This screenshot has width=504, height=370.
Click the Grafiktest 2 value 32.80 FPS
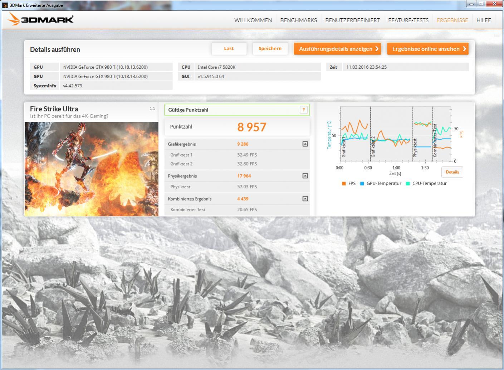click(247, 164)
